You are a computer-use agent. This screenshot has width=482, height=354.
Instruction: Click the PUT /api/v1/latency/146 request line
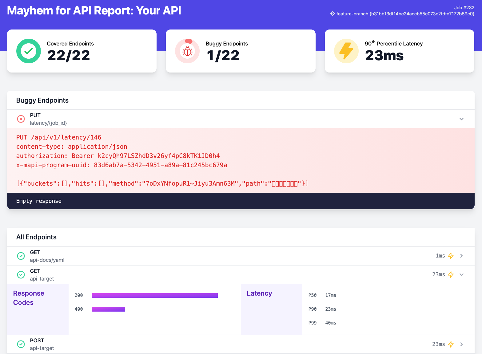pos(59,137)
